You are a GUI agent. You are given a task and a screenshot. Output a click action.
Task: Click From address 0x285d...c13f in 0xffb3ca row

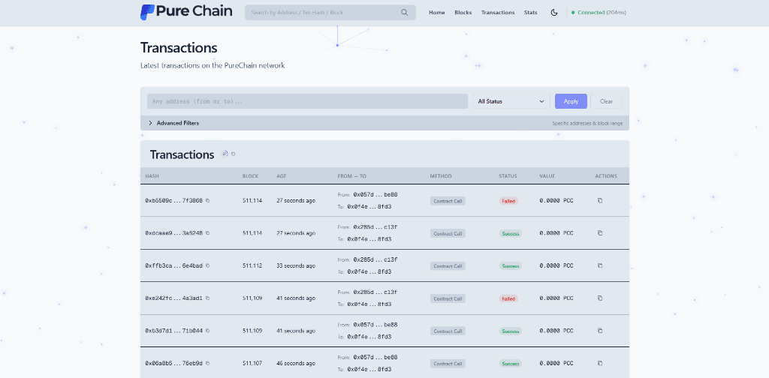coord(375,259)
